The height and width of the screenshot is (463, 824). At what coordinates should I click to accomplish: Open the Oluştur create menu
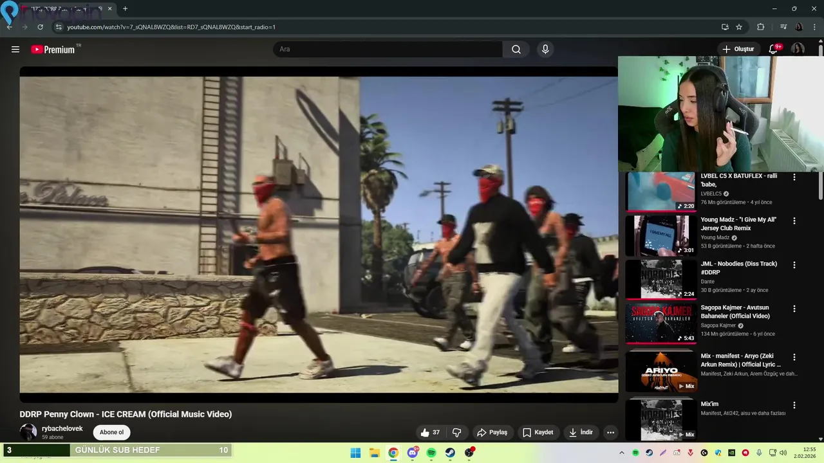[738, 50]
